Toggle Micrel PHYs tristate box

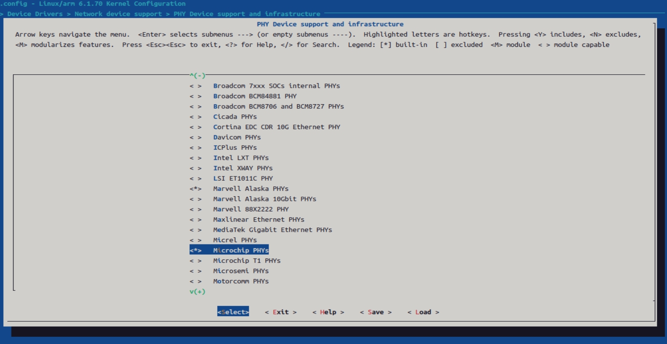click(x=196, y=240)
